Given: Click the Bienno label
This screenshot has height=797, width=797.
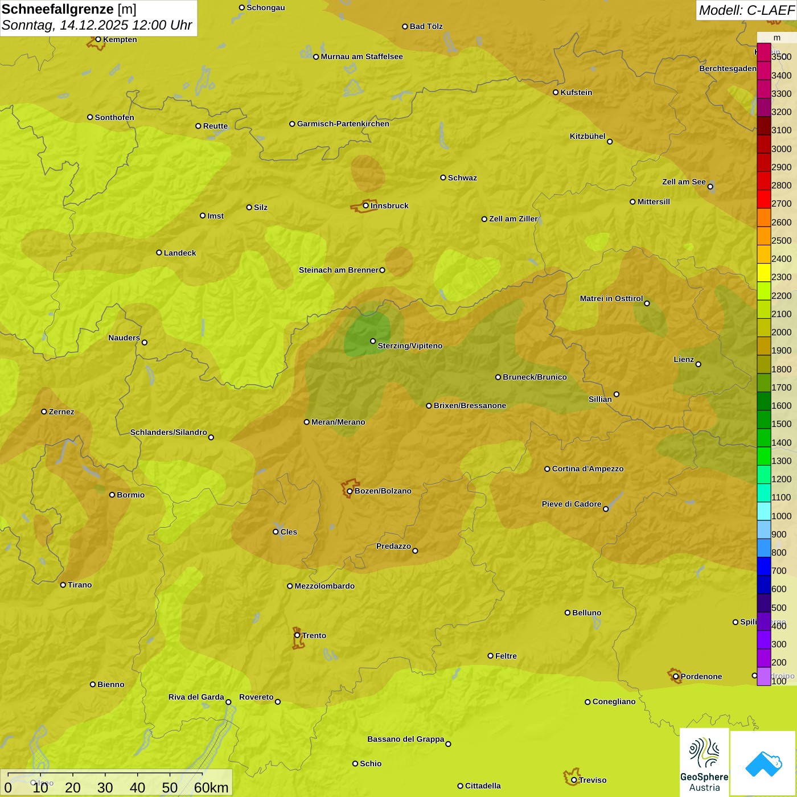Looking at the screenshot, I should tap(110, 684).
